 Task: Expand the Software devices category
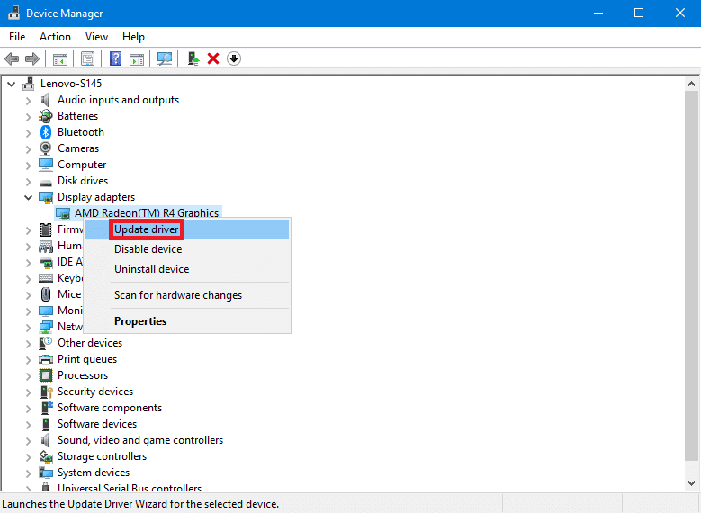click(29, 425)
